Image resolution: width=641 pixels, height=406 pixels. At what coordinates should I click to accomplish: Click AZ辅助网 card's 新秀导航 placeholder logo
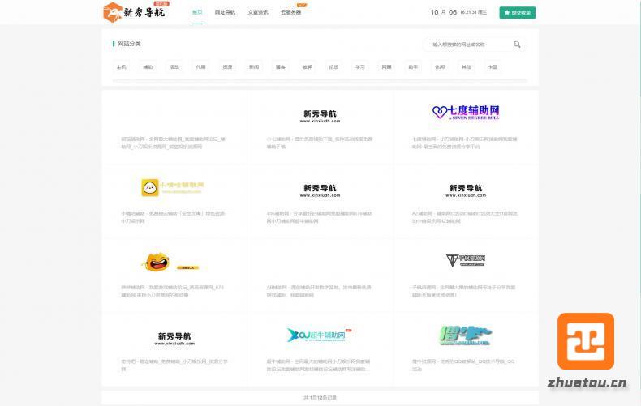coord(466,190)
